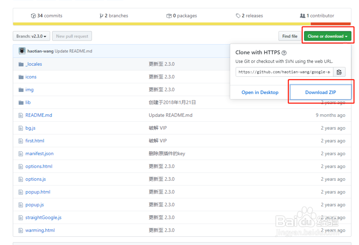Open bg.js file

[x=31, y=128]
